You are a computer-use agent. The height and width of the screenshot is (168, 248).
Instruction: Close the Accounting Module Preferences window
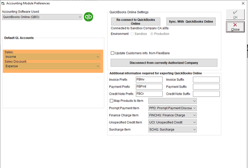(243, 3)
